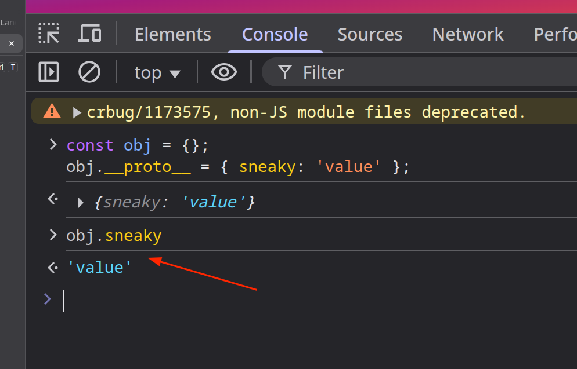The image size is (577, 369).
Task: Click the warning triangle on the deprecation message
Action: (52, 111)
